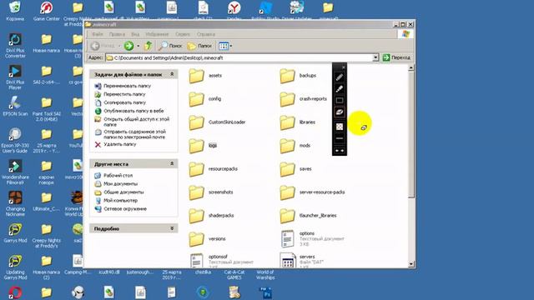Viewport: 534px width, 300px height.
Task: Select the servers DAT file
Action: click(302, 261)
